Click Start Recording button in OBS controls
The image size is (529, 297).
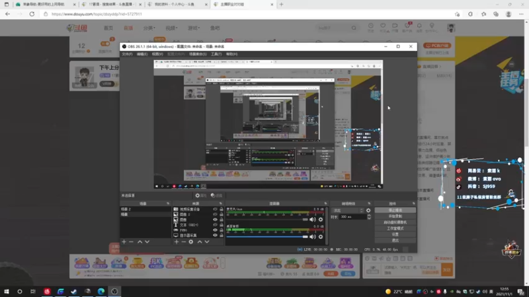(x=395, y=216)
